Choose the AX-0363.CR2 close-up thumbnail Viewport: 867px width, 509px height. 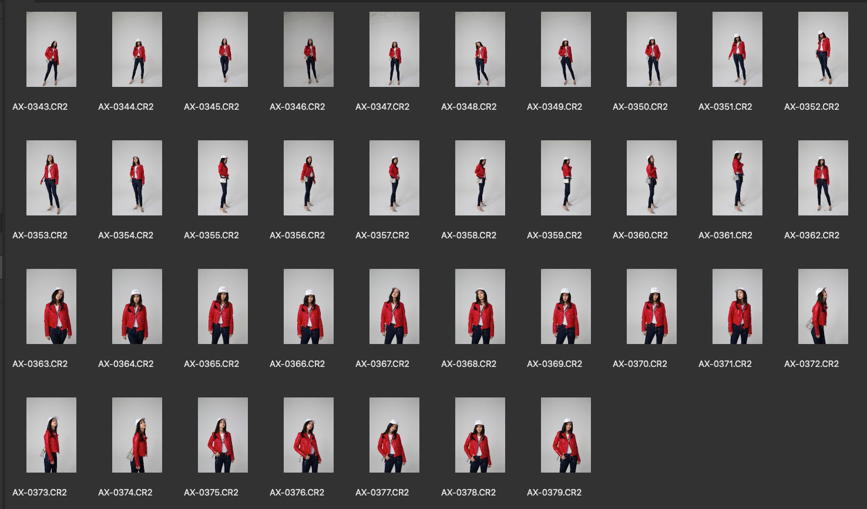[51, 306]
